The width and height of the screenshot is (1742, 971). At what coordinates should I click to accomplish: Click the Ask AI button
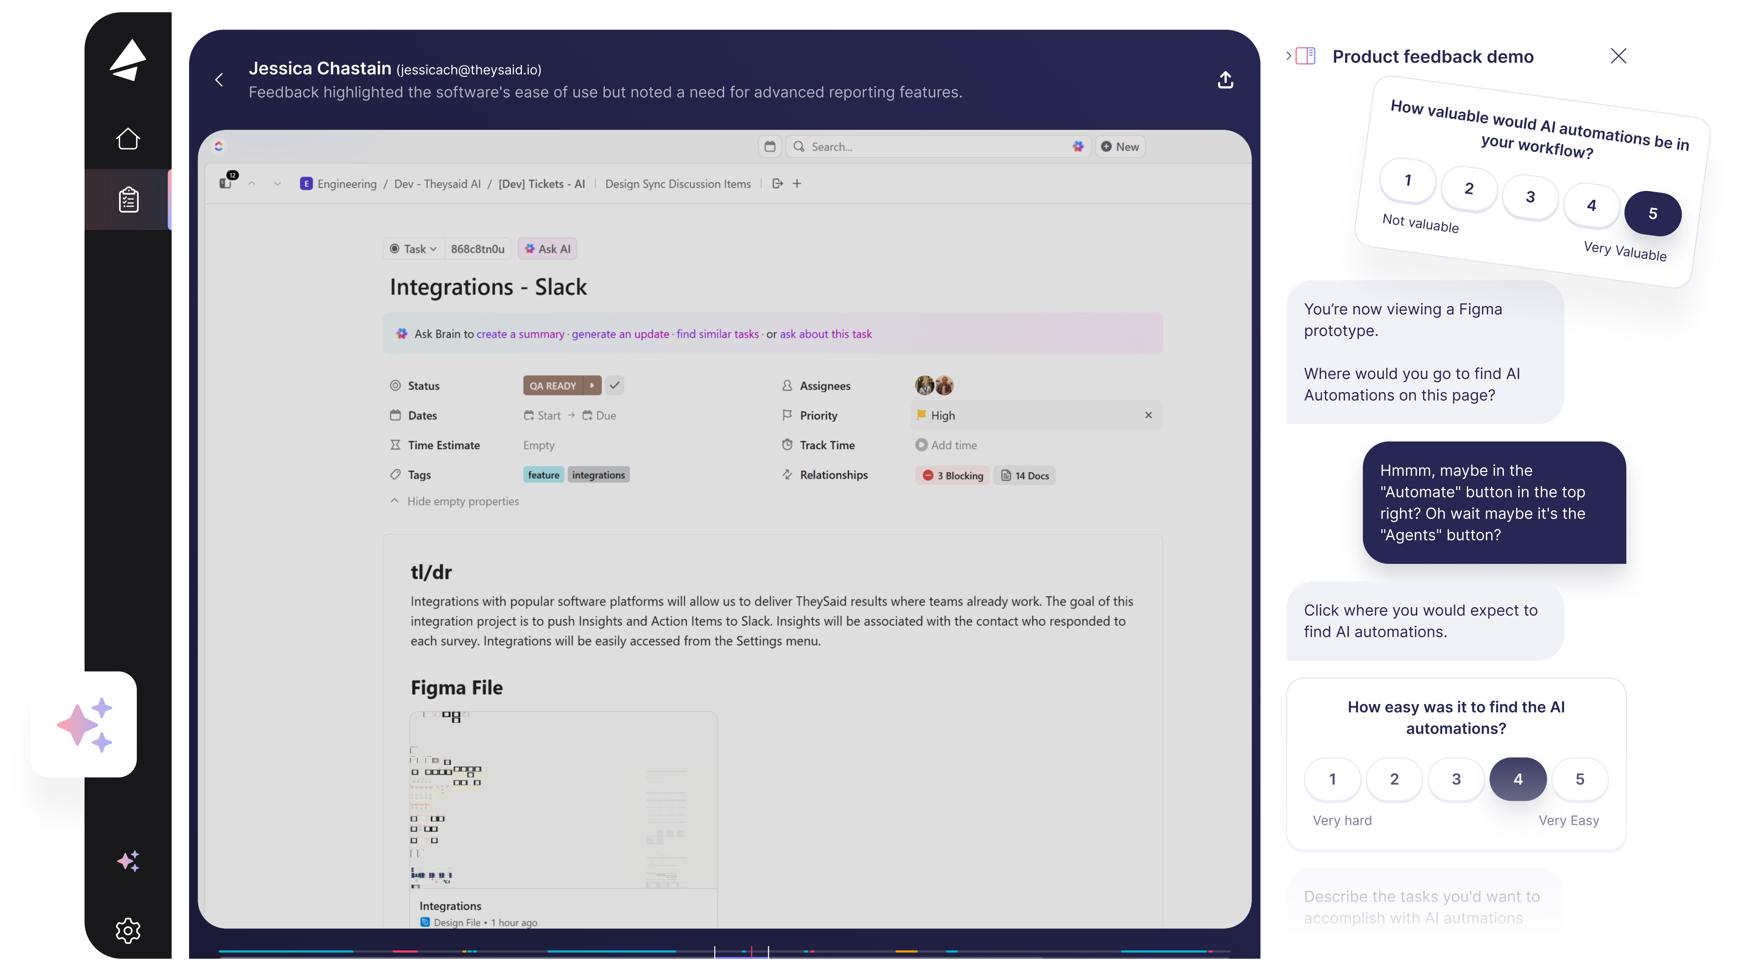[547, 249]
